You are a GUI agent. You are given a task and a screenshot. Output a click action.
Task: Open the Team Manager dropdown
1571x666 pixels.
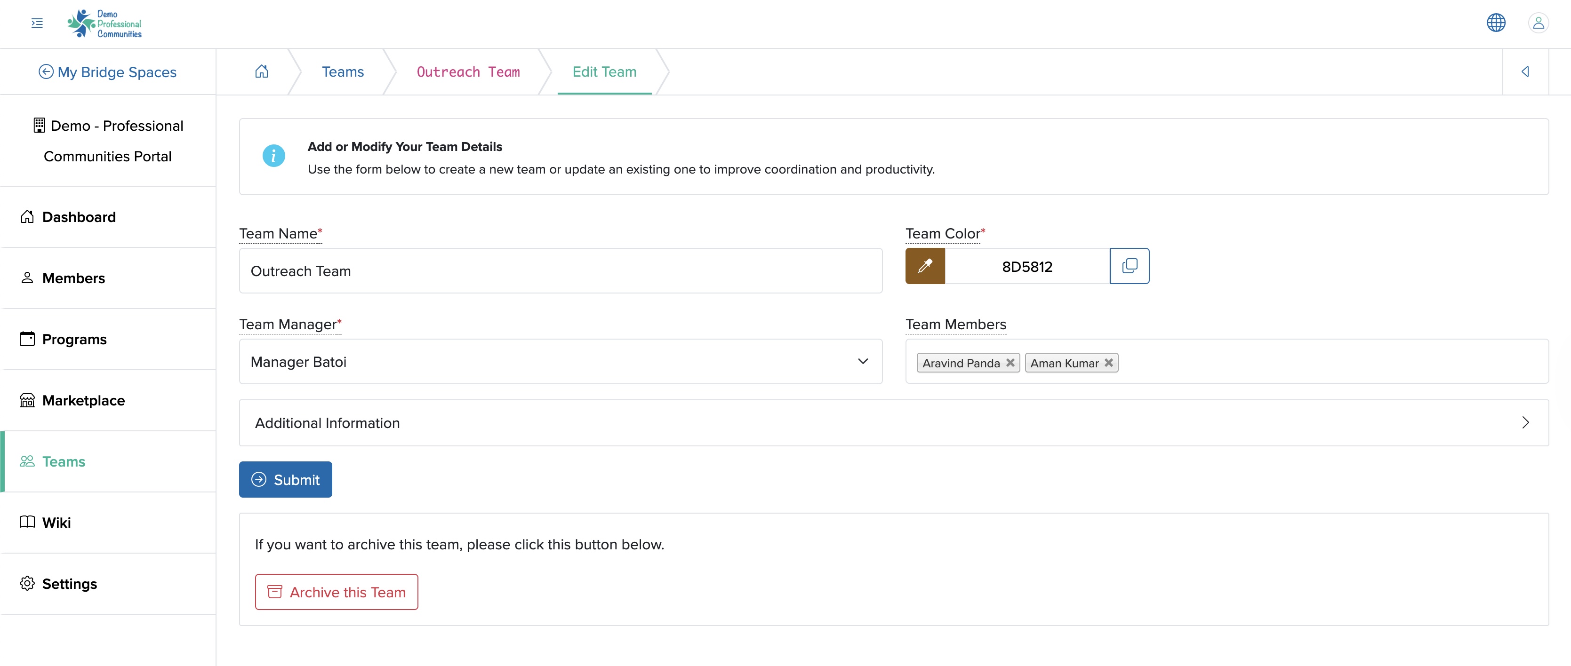[x=561, y=362]
